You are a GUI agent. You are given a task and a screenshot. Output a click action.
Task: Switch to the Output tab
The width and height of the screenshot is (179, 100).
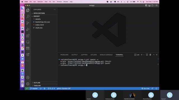[75, 55]
